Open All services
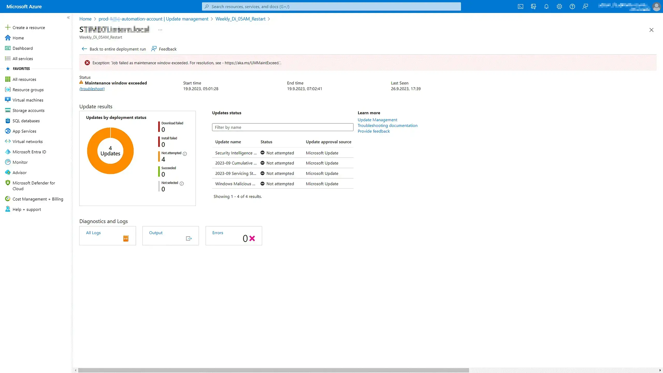Screen dimensions: 663x373 pos(19,59)
